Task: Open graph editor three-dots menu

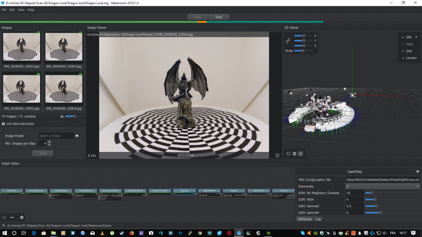Action: (x=12, y=217)
